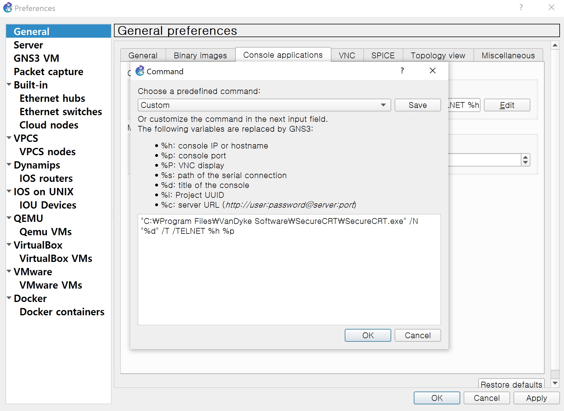Open the Topology view tab
The image size is (564, 411).
coord(438,55)
